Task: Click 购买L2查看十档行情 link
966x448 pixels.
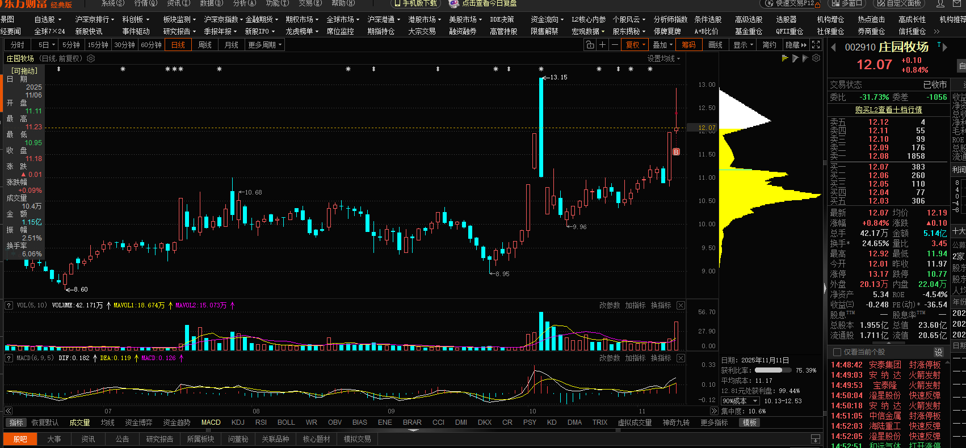Action: tap(888, 109)
